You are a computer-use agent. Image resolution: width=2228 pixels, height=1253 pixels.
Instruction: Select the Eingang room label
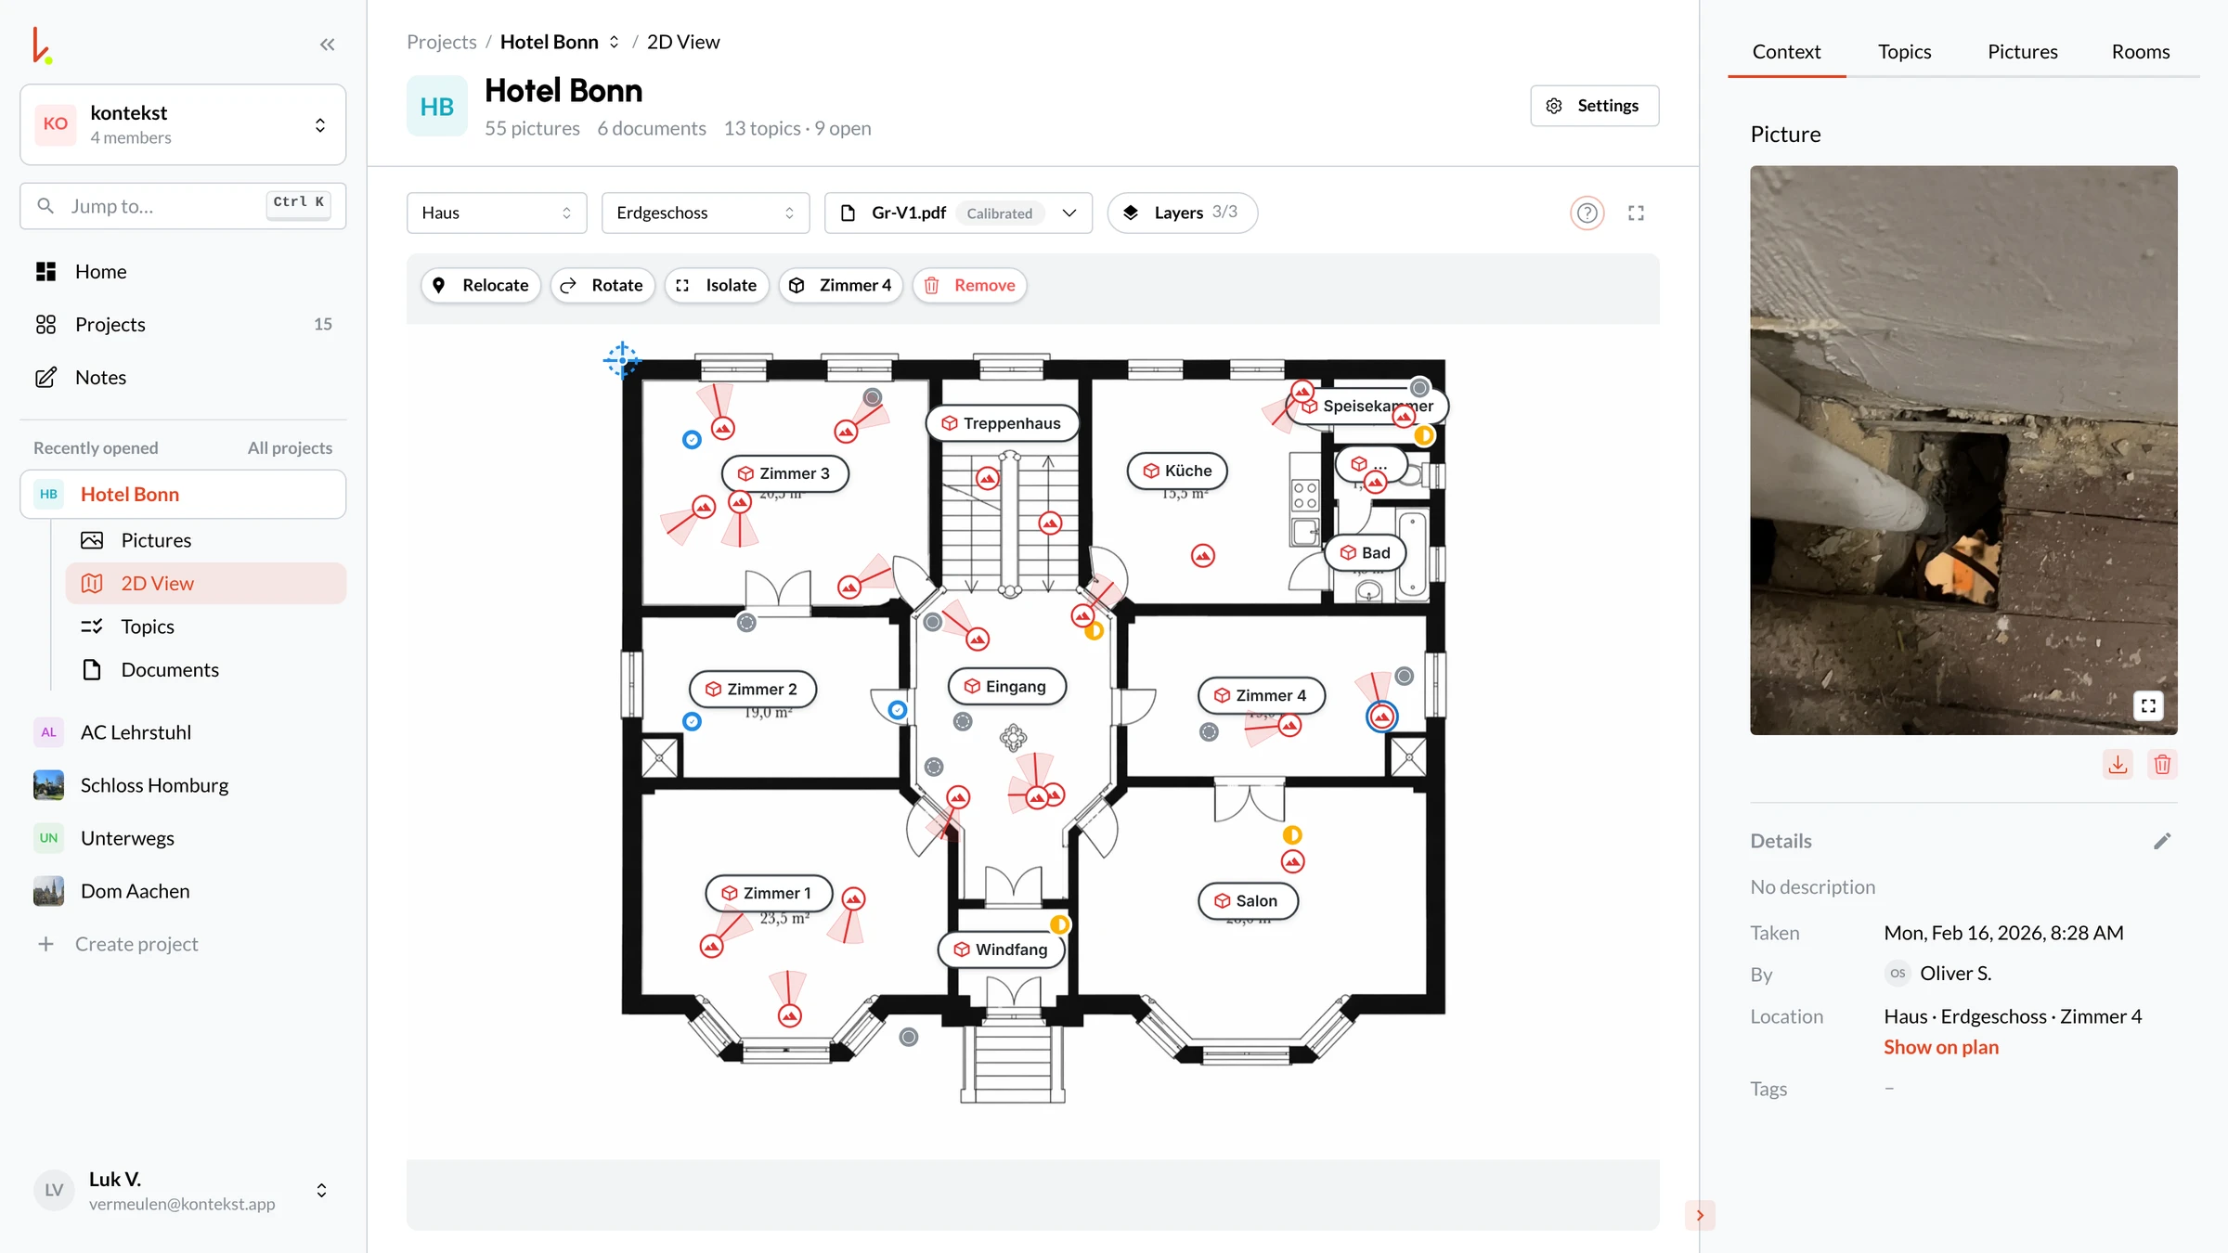tap(1006, 686)
